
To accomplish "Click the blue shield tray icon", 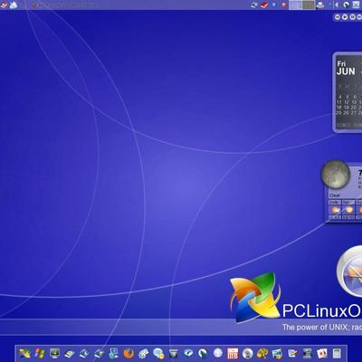I will 274,5.
